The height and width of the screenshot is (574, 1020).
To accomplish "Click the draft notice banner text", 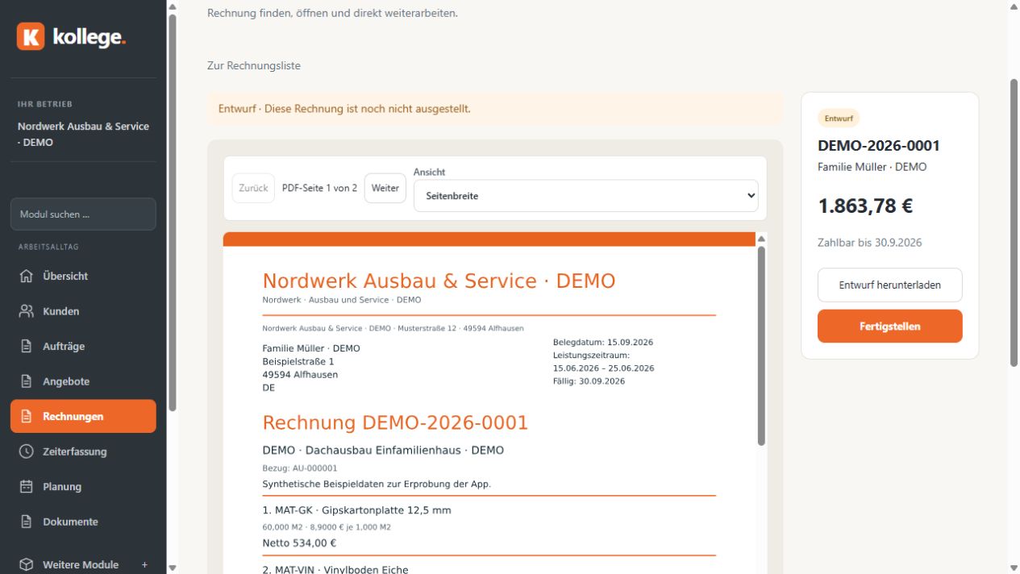I will [344, 109].
